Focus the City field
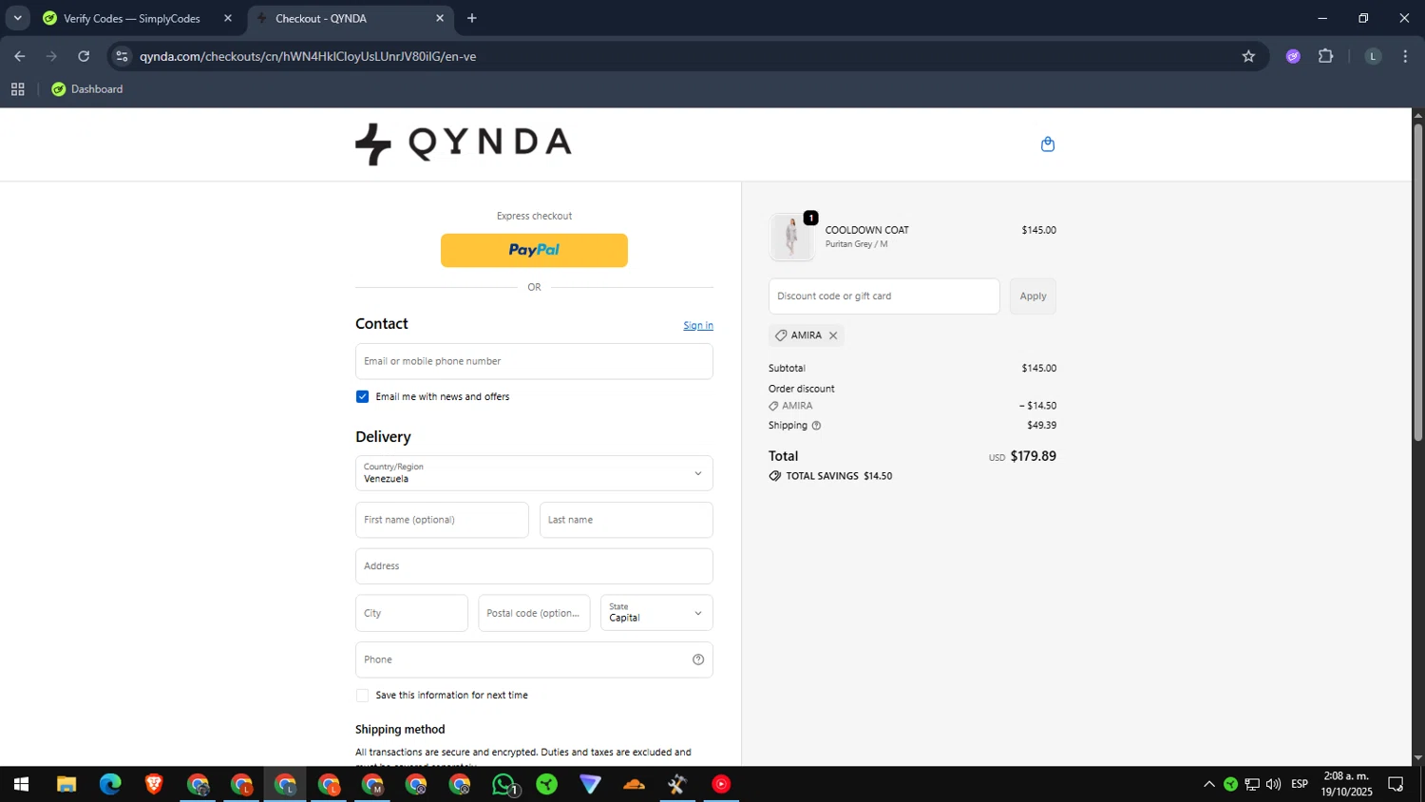Viewport: 1425px width, 802px height. [x=411, y=613]
